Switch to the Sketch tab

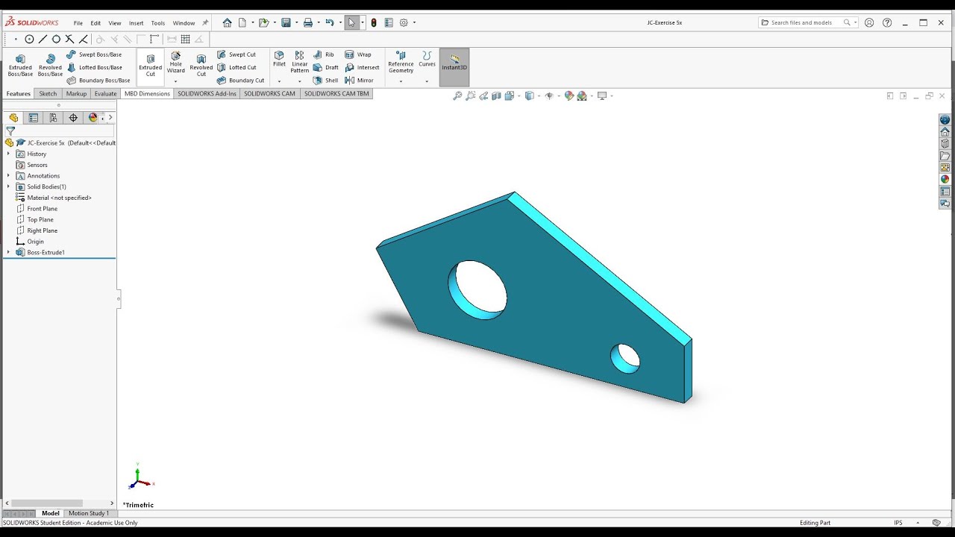tap(48, 94)
